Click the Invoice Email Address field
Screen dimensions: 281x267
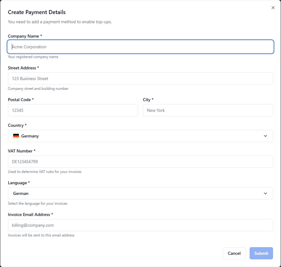[140, 225]
